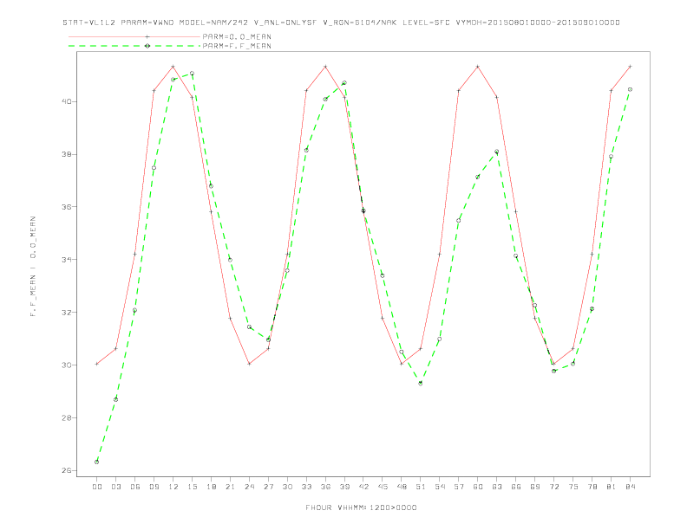Screen dimensions: 687x530
Task: Click the green F.F_MEAN data point at hour 63
Action: tap(497, 152)
